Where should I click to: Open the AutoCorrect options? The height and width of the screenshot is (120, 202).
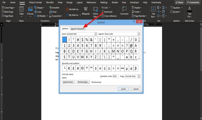69,82
